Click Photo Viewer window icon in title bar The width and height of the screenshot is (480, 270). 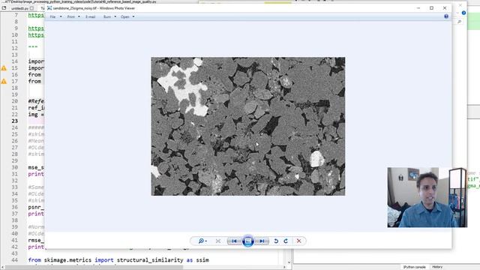(x=49, y=8)
